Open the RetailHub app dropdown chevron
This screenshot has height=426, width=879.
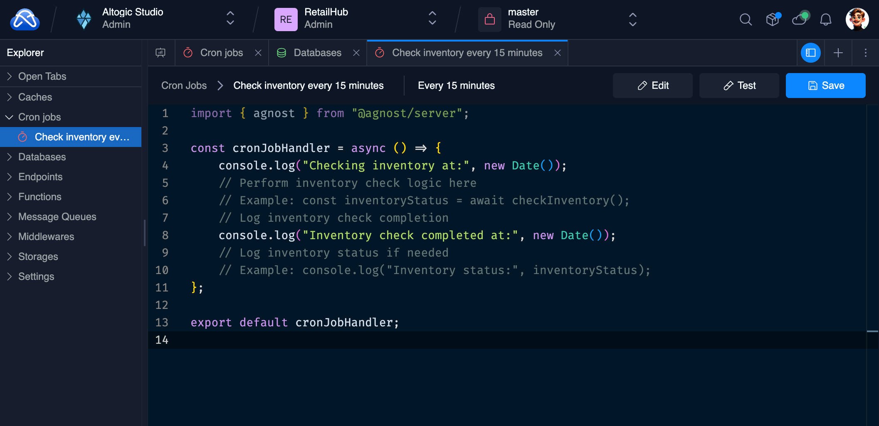[x=432, y=19]
